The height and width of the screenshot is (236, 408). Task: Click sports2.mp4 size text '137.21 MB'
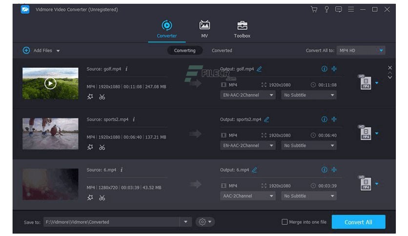(x=156, y=137)
